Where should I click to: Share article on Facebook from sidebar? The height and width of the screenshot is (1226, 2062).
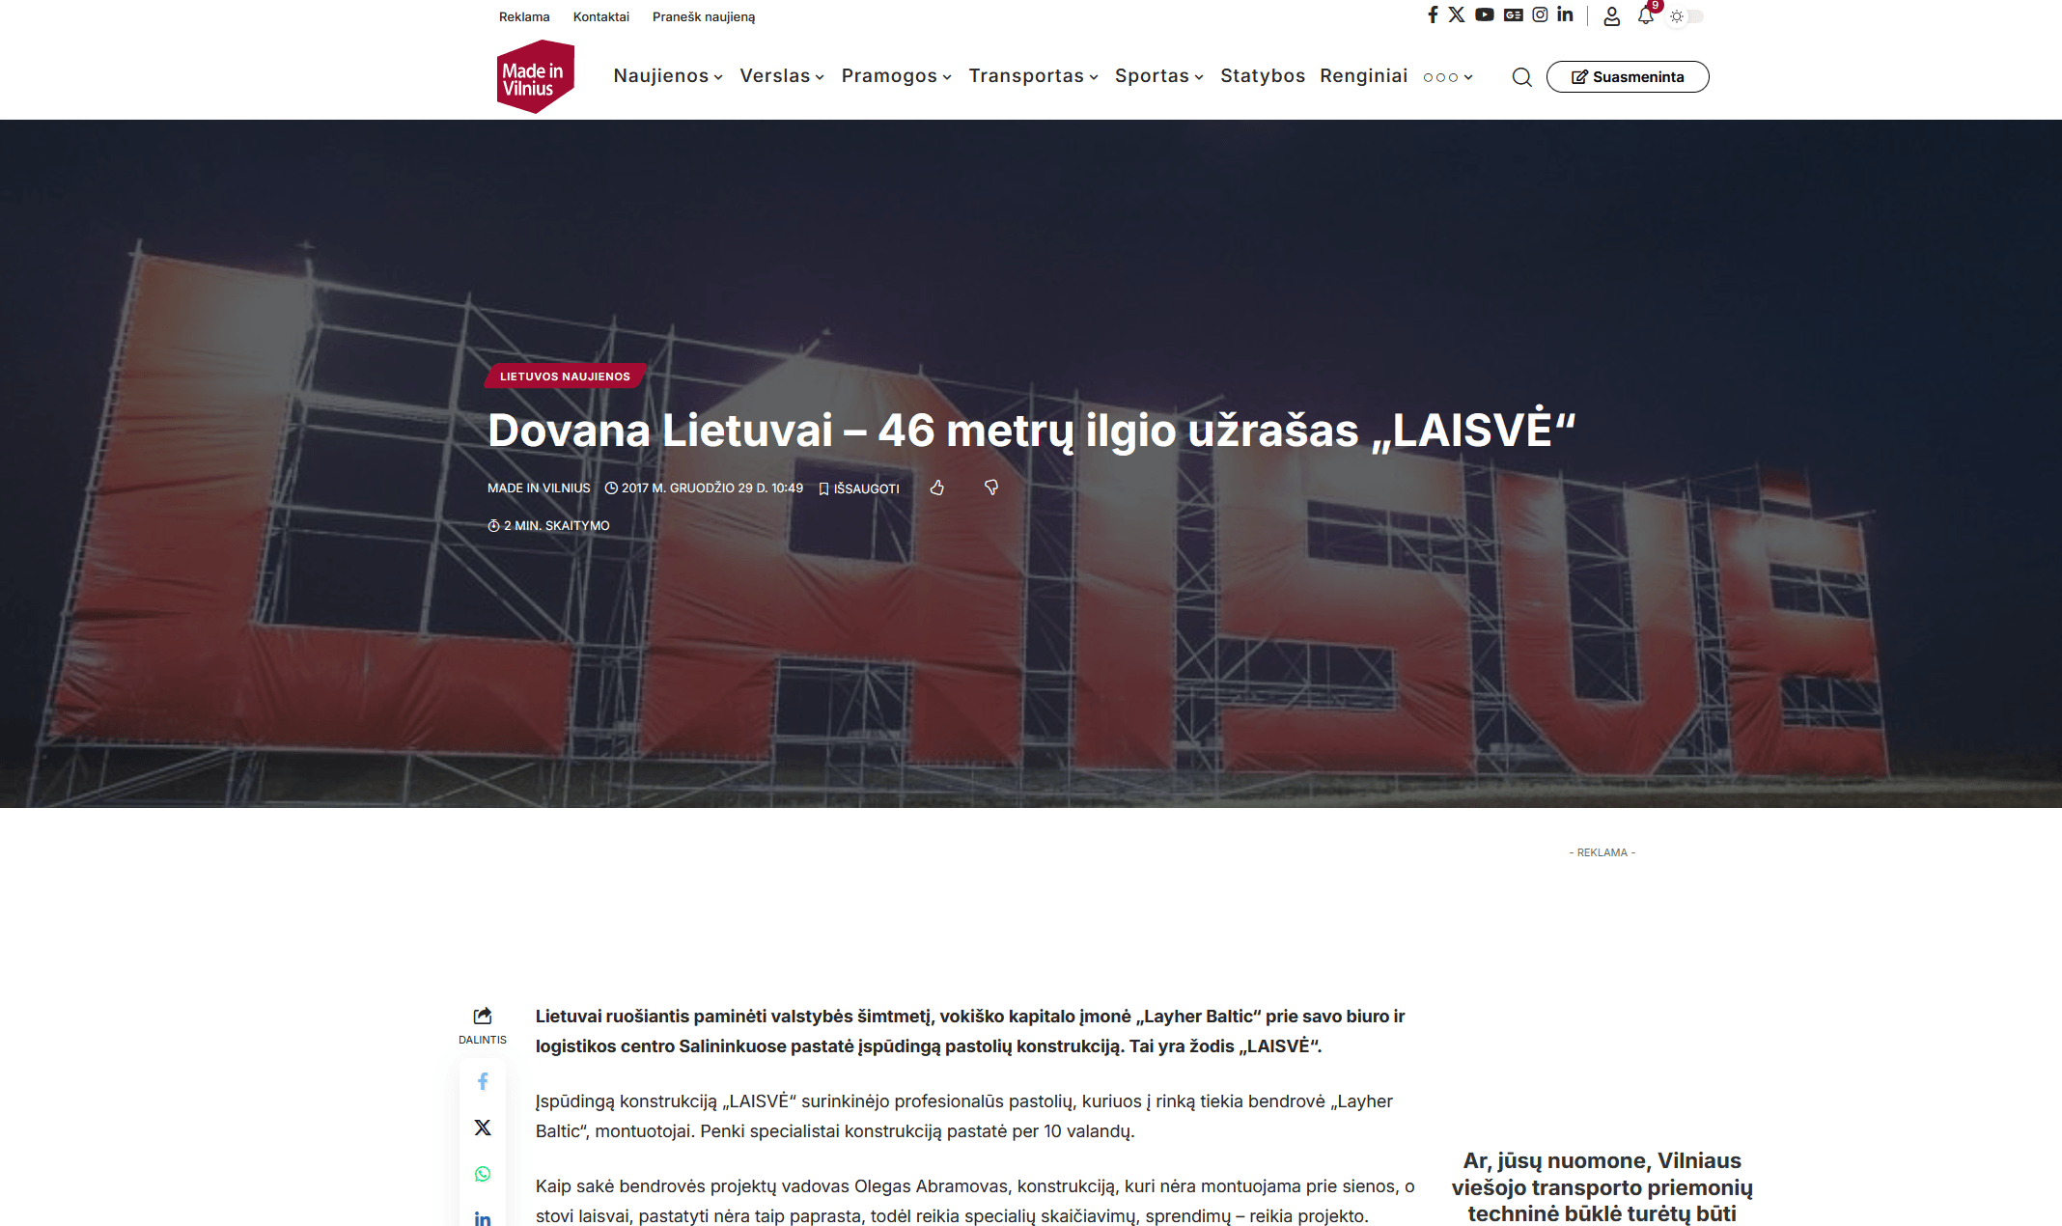(x=483, y=1081)
